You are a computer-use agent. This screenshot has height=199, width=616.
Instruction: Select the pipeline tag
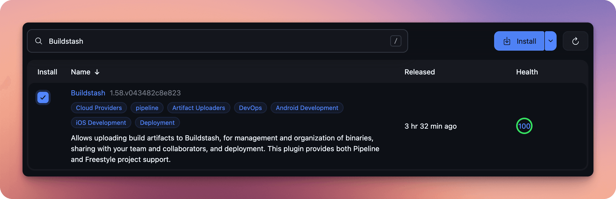coord(147,108)
